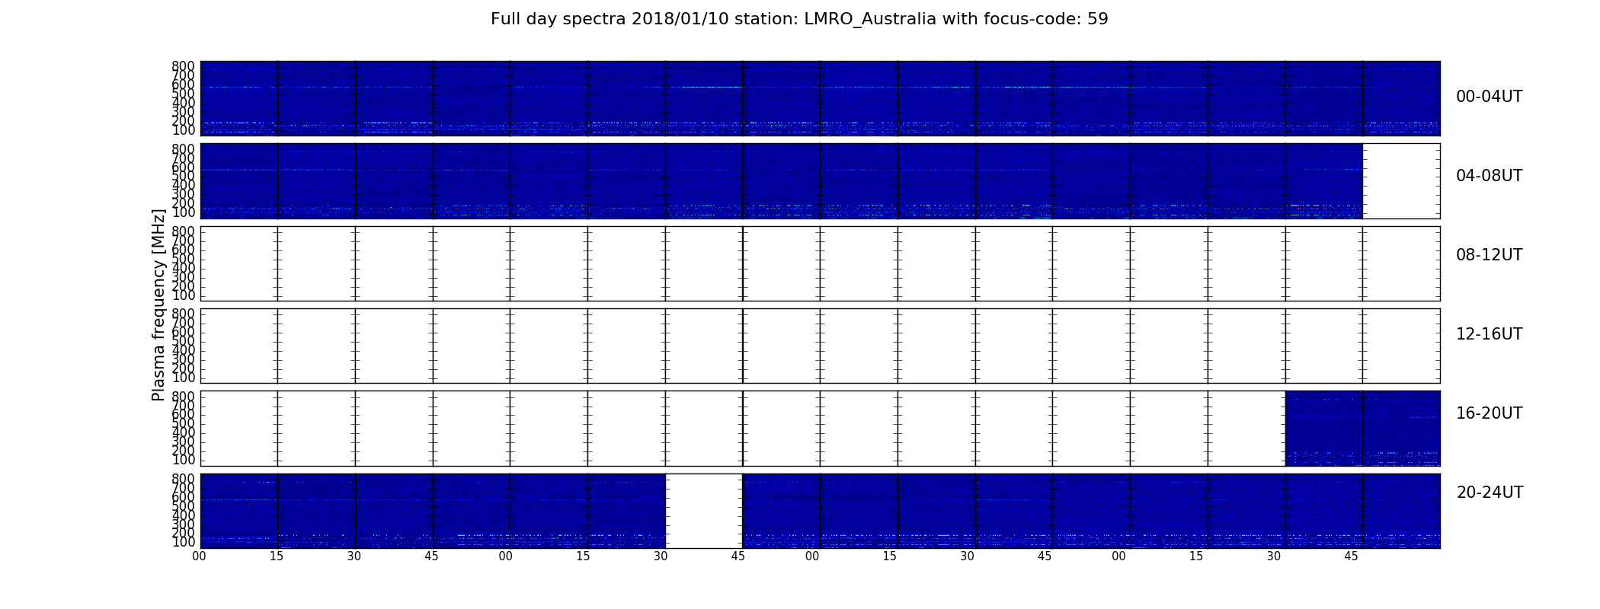Image resolution: width=1600 pixels, height=609 pixels.
Task: Select the "12-16UT" row label
Action: tap(1489, 334)
